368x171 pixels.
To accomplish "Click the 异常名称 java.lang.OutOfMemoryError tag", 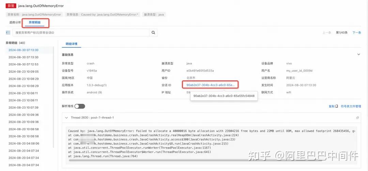I will coord(34,15).
